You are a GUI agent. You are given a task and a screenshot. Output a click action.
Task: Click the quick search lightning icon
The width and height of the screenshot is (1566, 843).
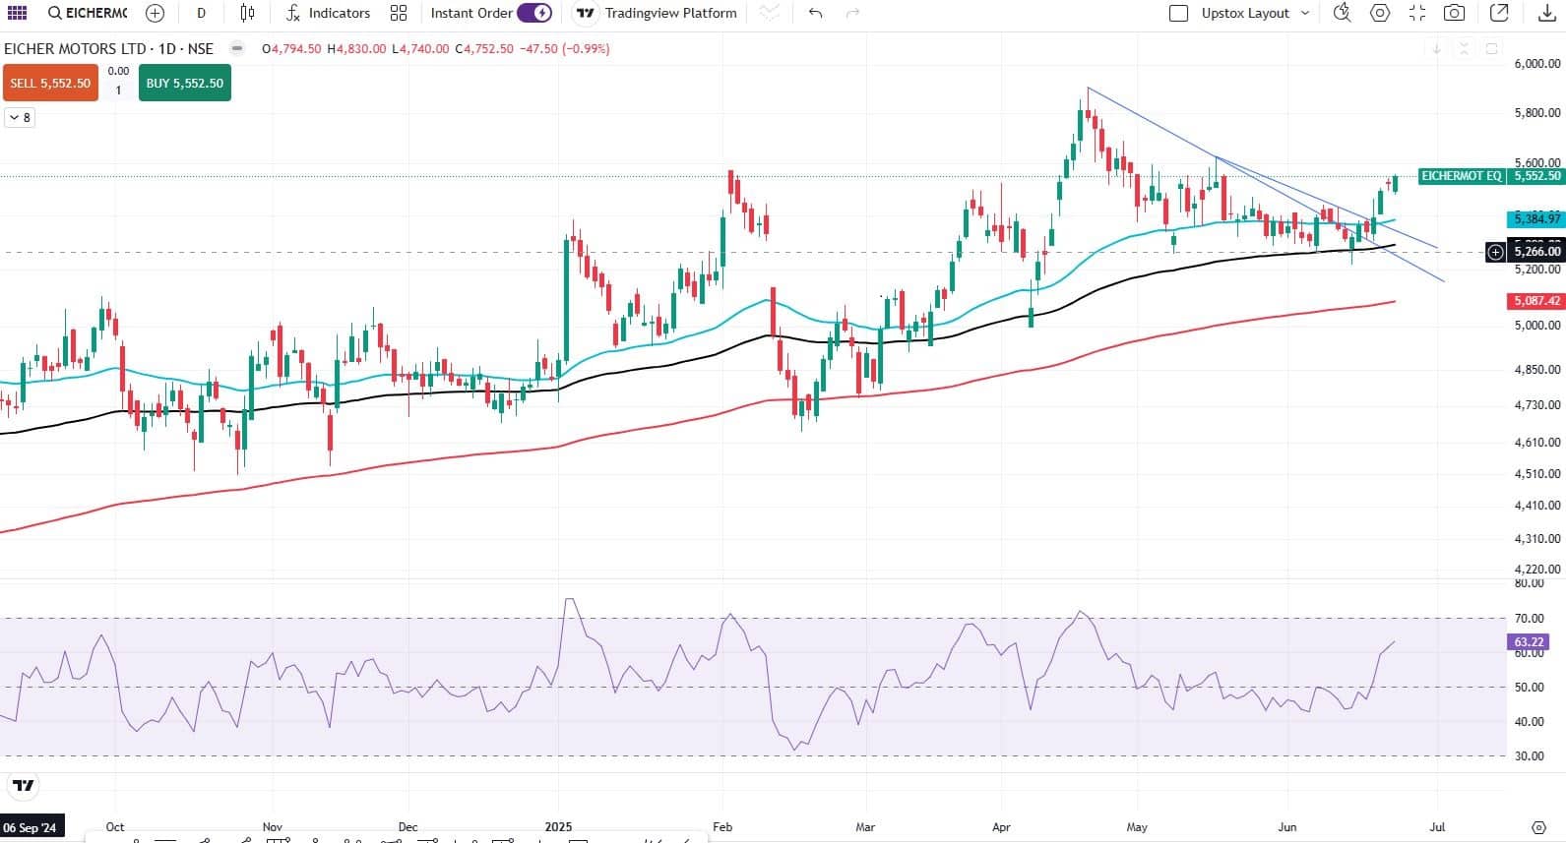[1342, 13]
